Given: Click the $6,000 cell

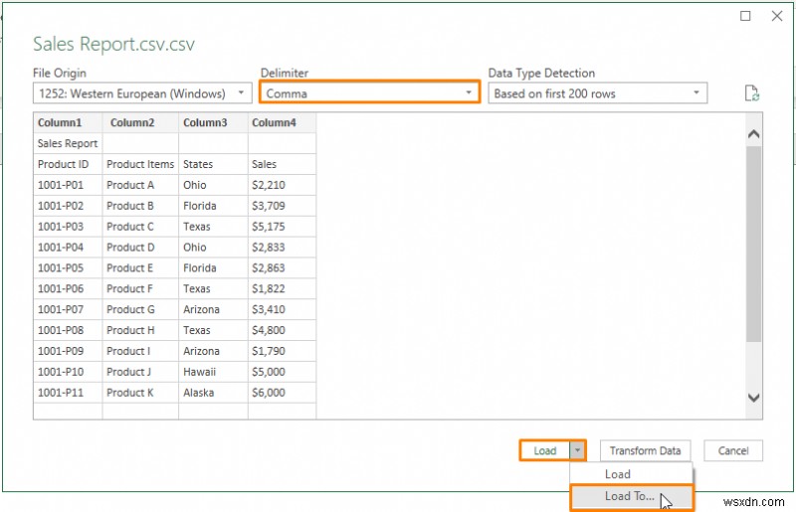Looking at the screenshot, I should (x=282, y=394).
